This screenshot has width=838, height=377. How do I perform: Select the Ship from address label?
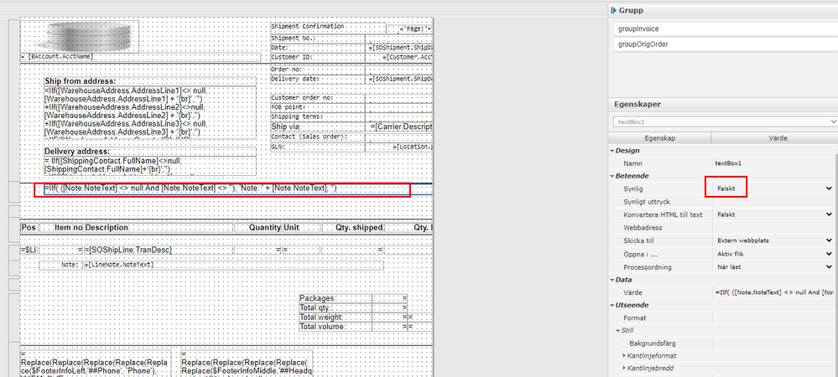[x=150, y=81]
